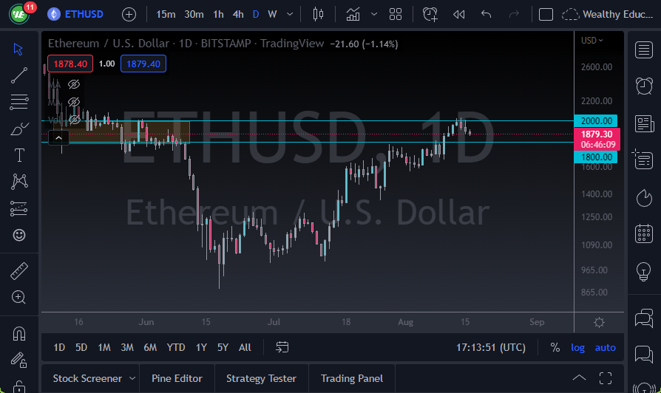Viewport: 661px width, 393px height.
Task: Toggle visibility of the Vol indicator
Action: 74,120
